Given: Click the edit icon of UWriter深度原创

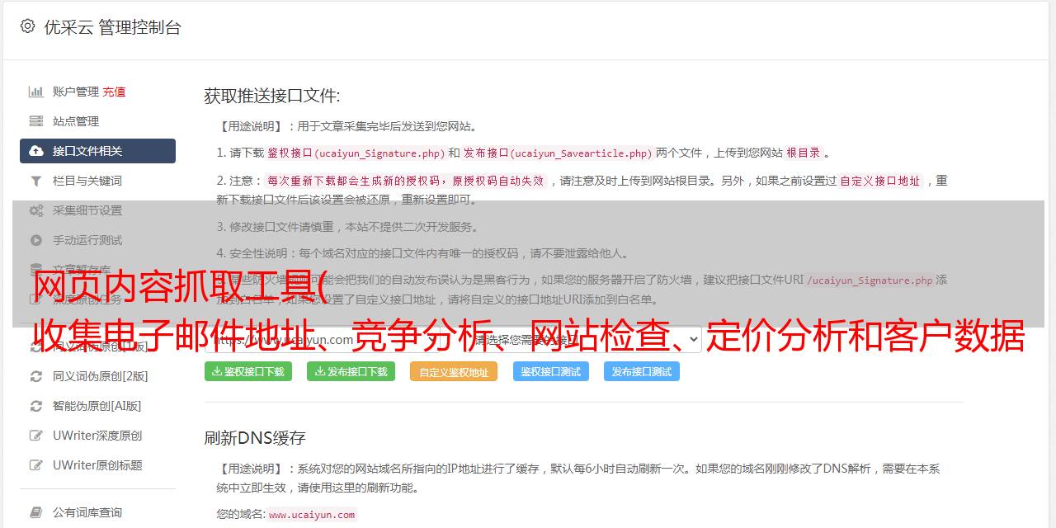Looking at the screenshot, I should coord(36,436).
